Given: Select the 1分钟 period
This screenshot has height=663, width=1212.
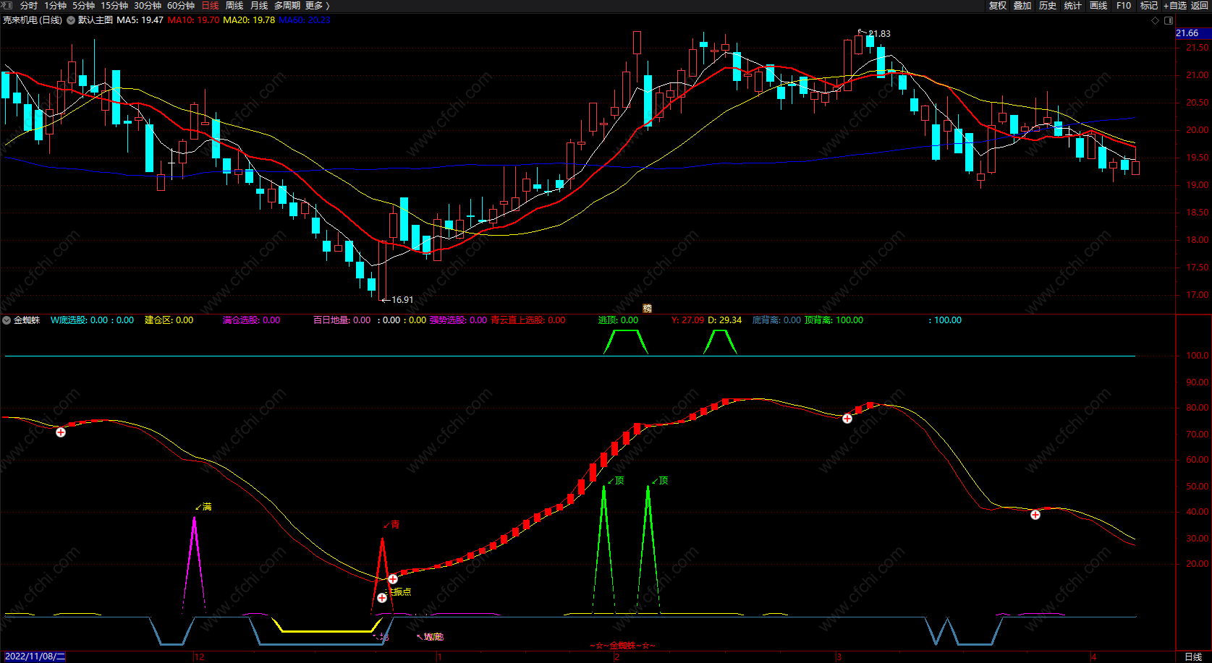Looking at the screenshot, I should pos(56,6).
